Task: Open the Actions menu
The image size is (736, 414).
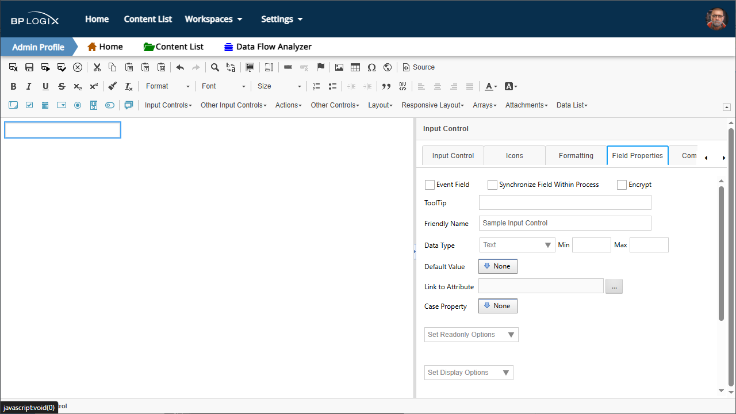Action: pos(289,105)
